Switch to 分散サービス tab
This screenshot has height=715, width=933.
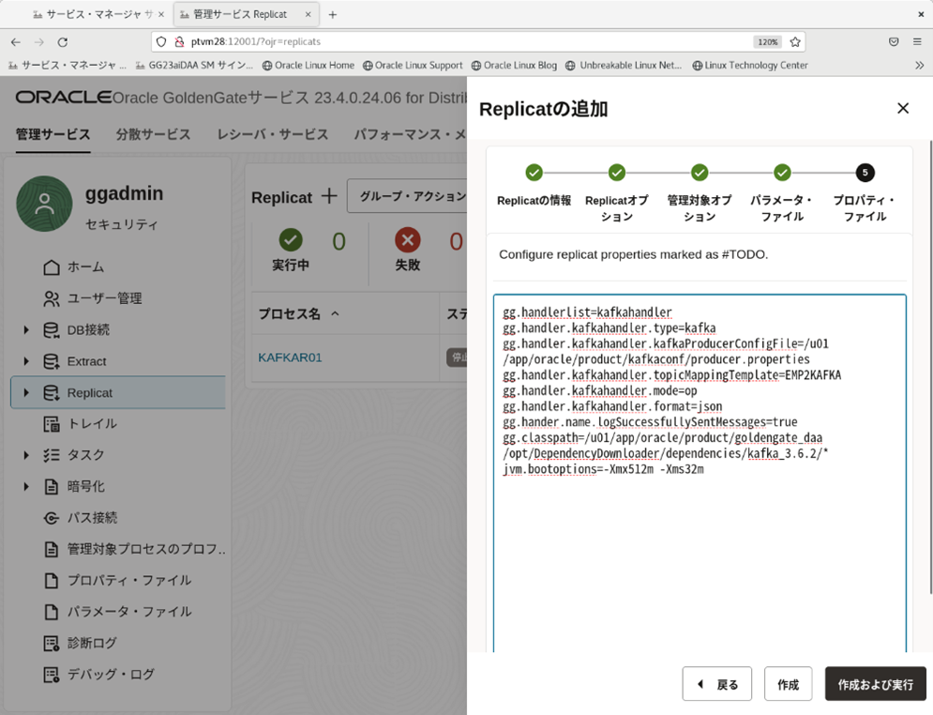tap(153, 134)
